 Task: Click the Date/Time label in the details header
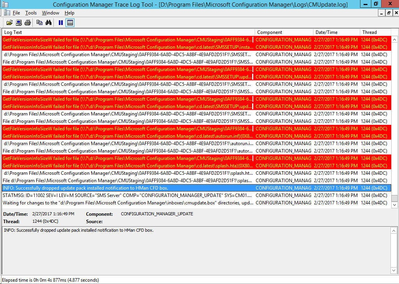point(15,214)
